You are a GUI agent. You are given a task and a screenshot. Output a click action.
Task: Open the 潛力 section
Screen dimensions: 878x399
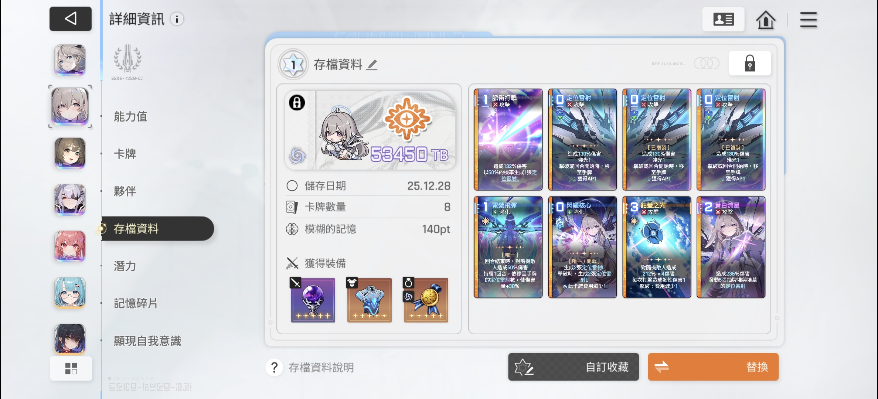[x=125, y=266]
